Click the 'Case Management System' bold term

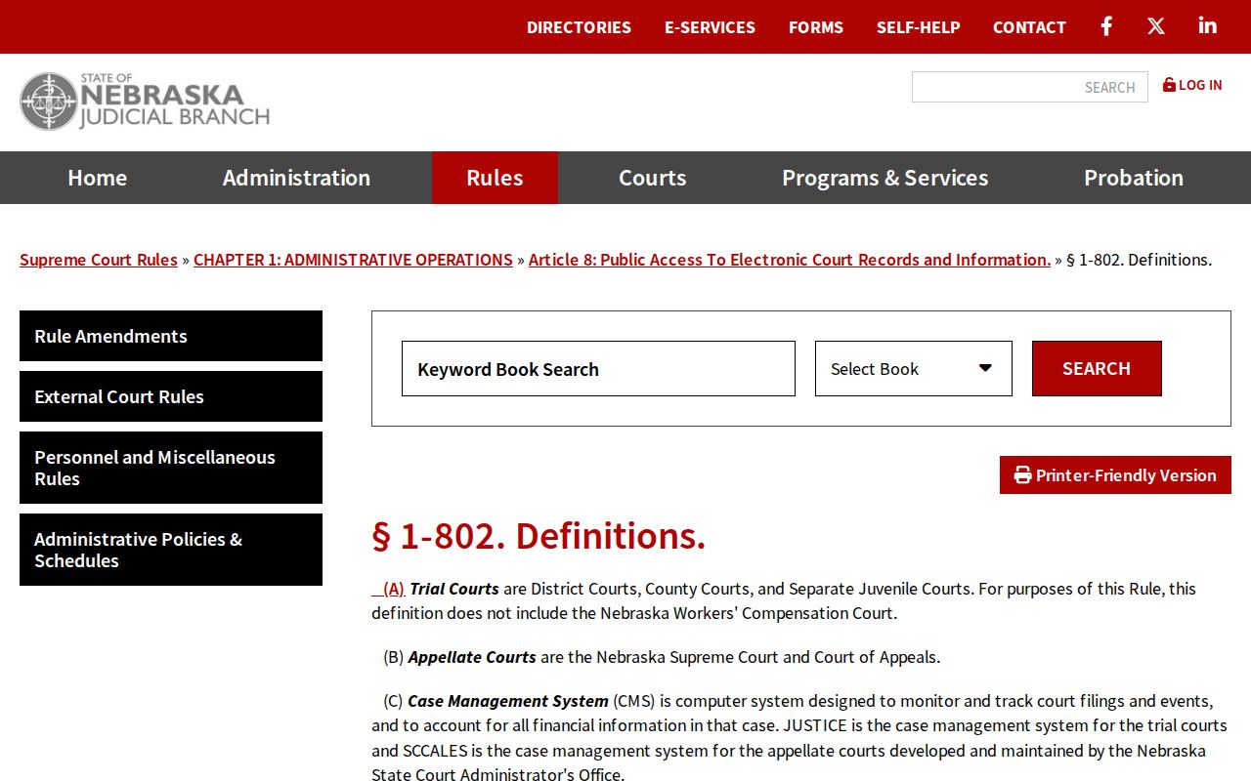[508, 701]
